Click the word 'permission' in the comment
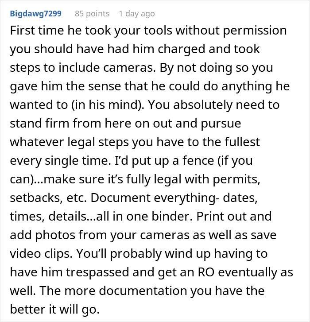 coord(255,31)
